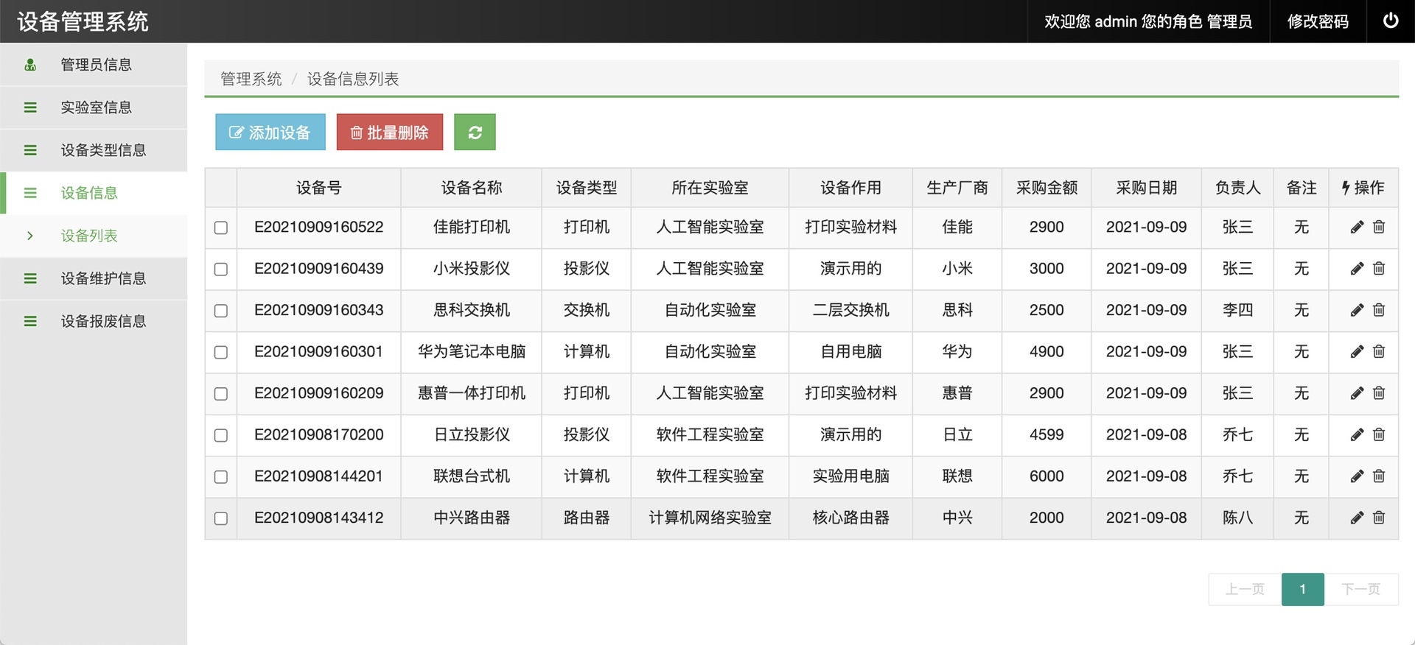The image size is (1415, 645).
Task: Click the 计算机网络实验室 cell
Action: [710, 518]
